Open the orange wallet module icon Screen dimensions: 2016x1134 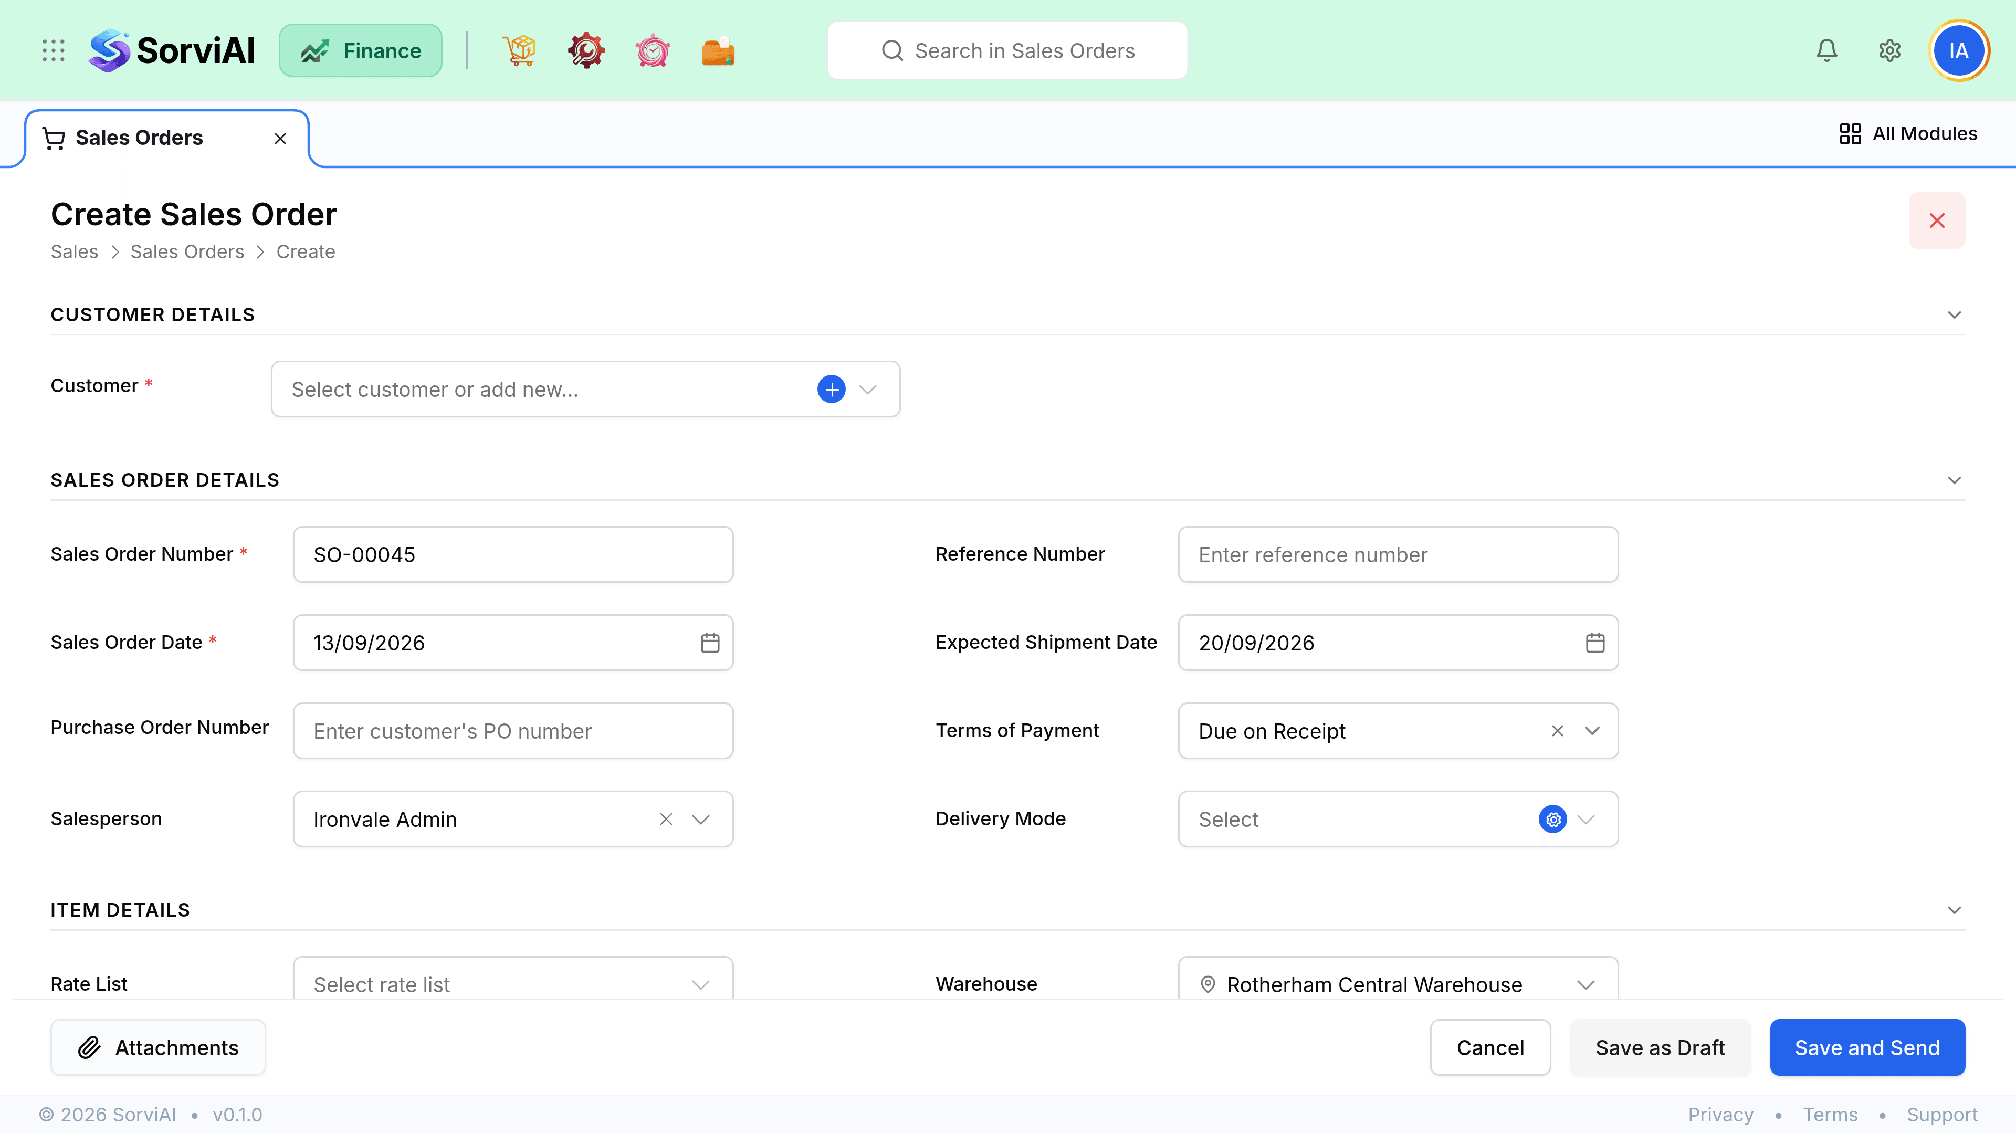point(718,51)
